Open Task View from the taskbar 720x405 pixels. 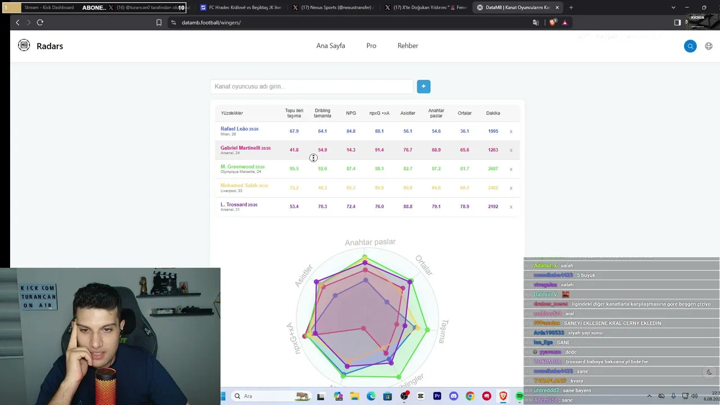click(321, 396)
